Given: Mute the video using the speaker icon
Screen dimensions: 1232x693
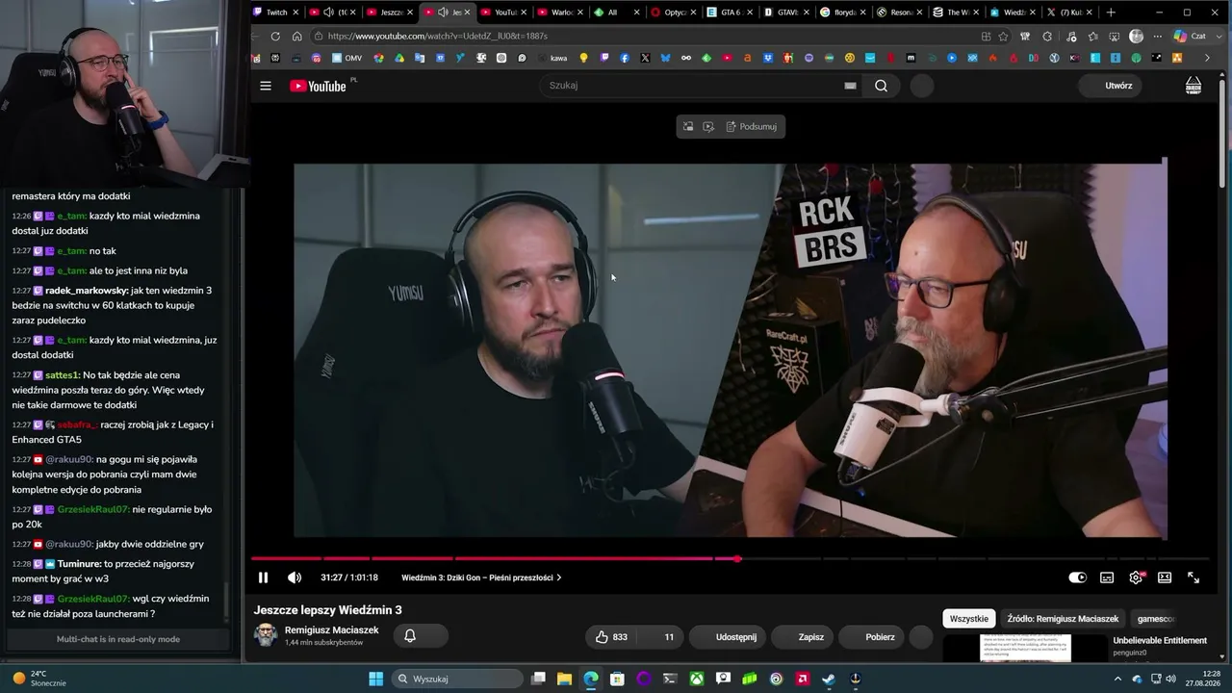Looking at the screenshot, I should tap(295, 577).
